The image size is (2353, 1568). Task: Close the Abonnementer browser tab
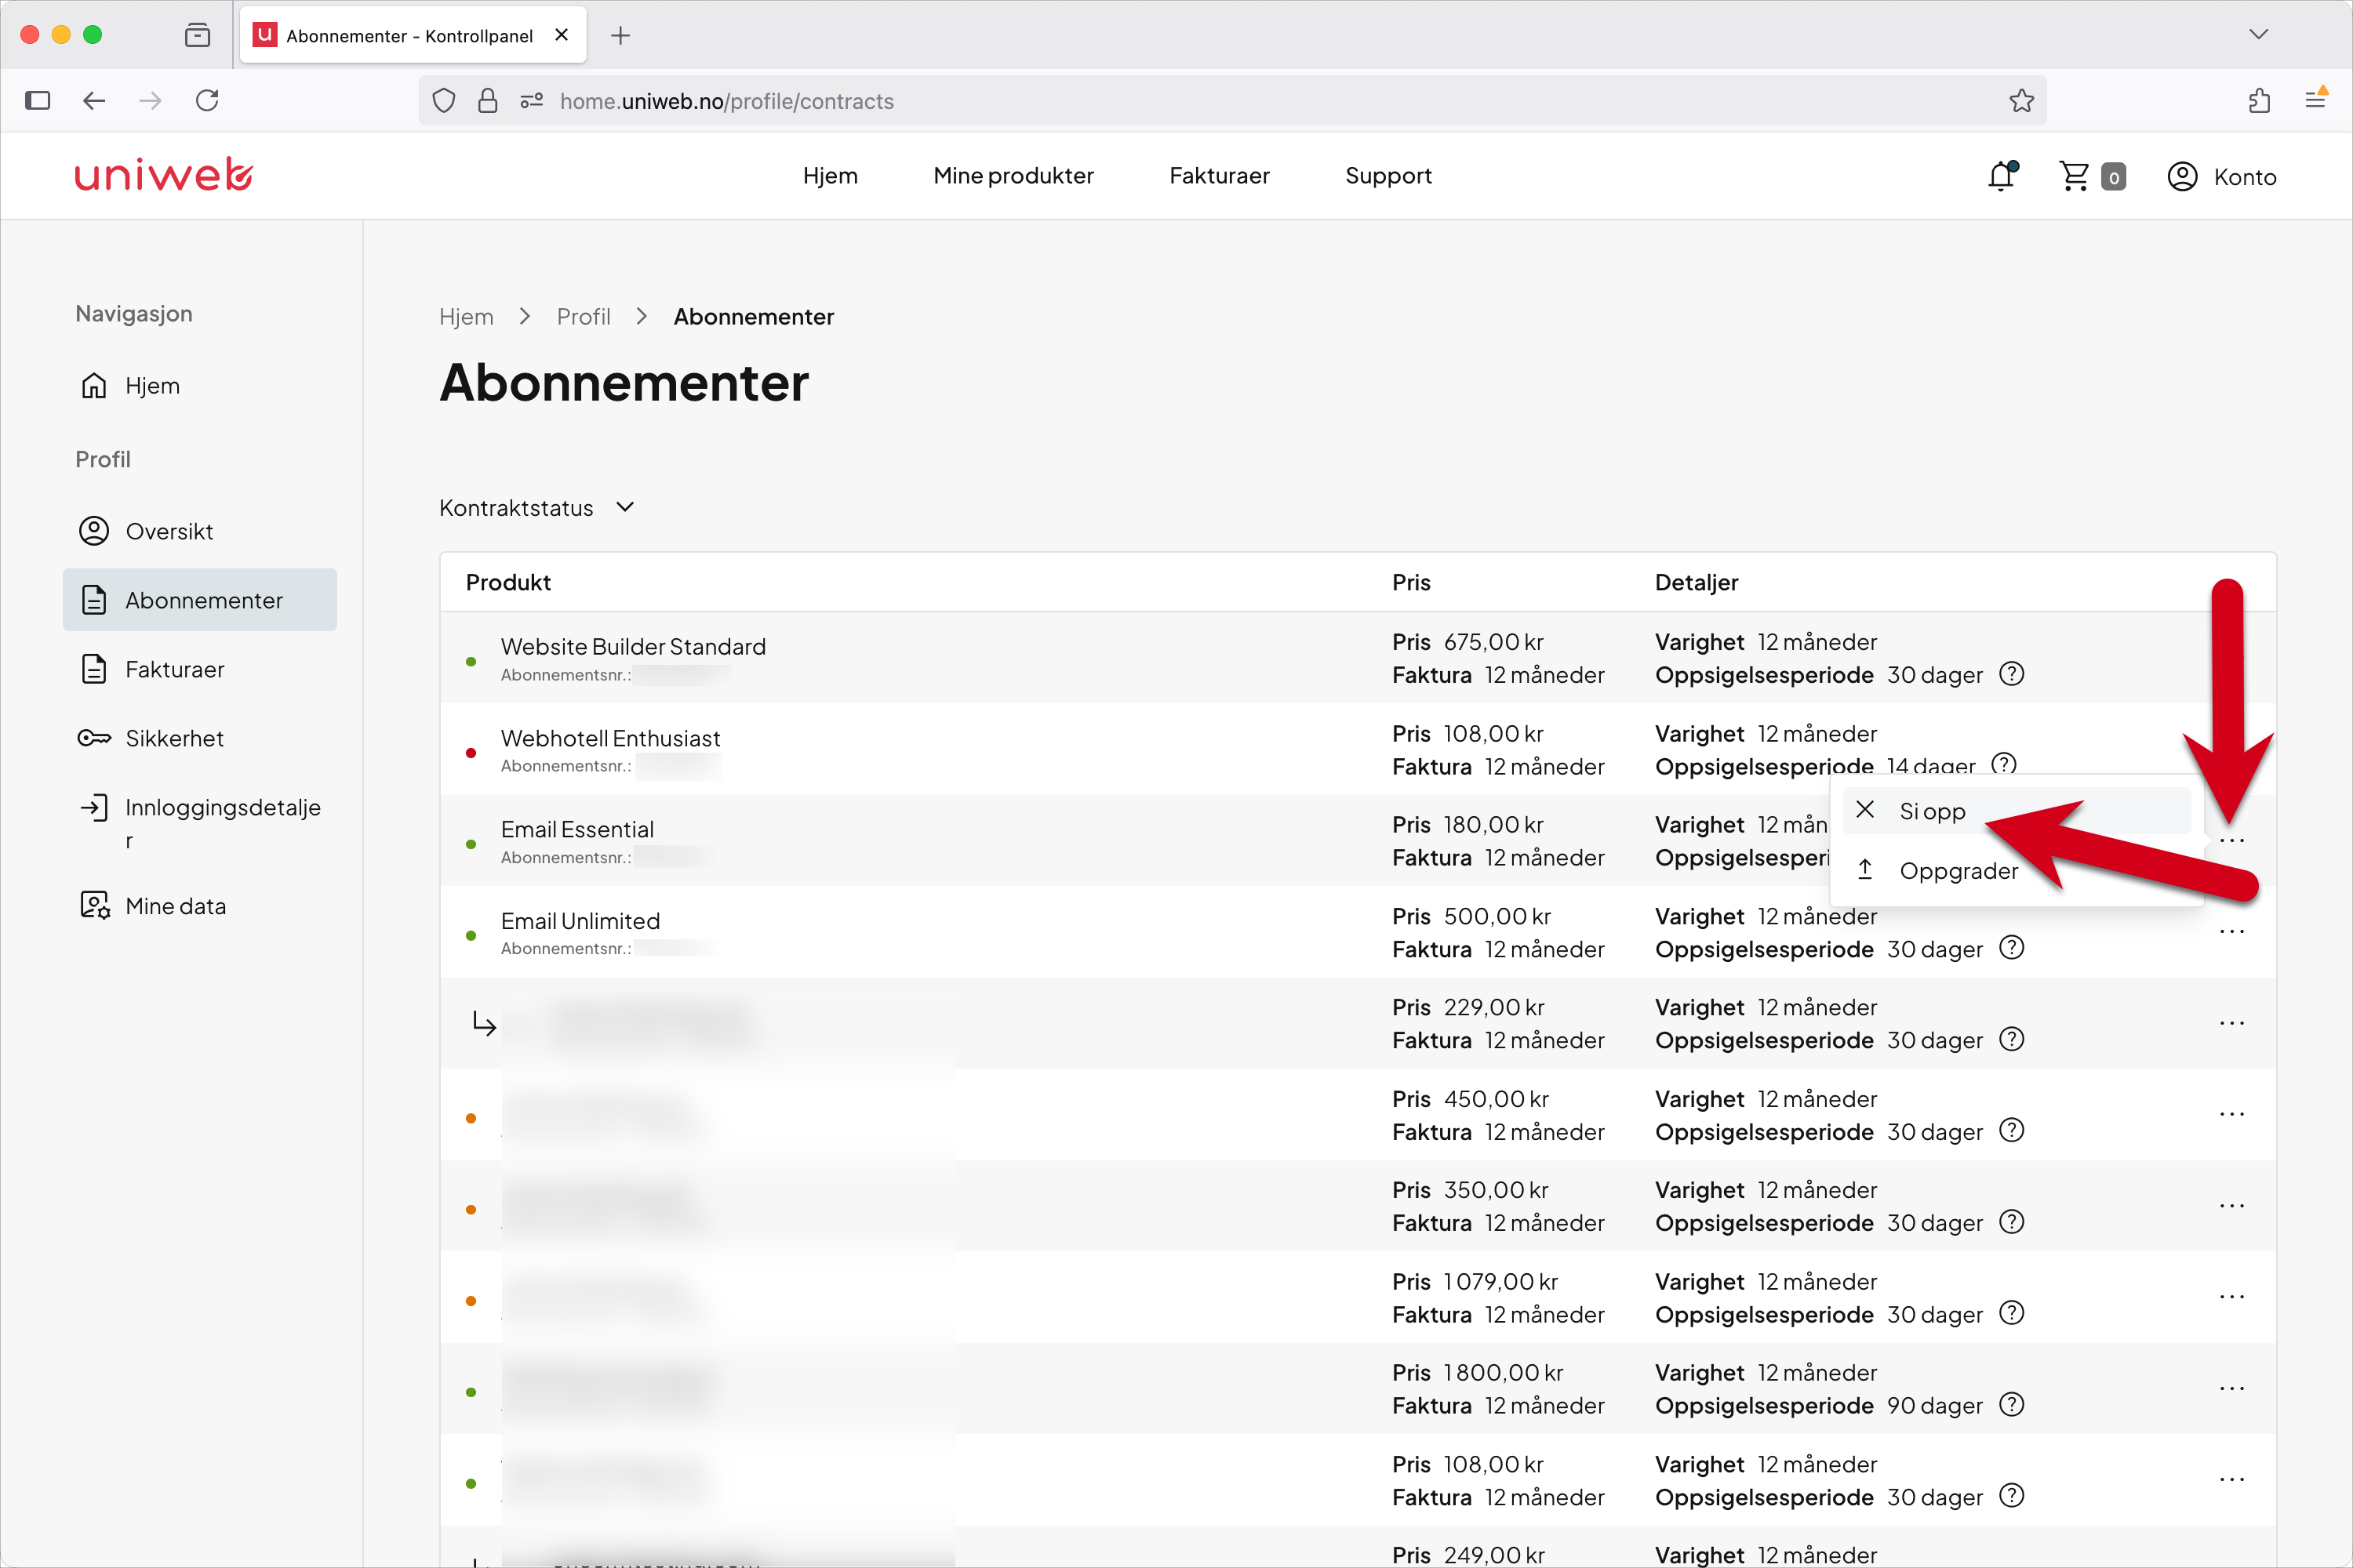[x=562, y=35]
